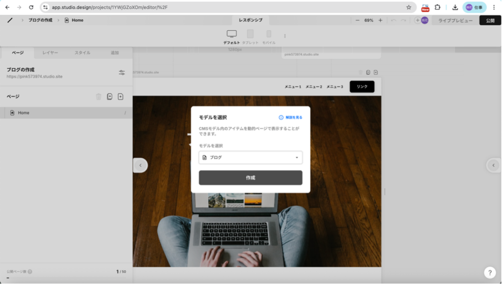This screenshot has width=503, height=285.
Task: Collapse the left panel with the arrow
Action: click(x=140, y=165)
